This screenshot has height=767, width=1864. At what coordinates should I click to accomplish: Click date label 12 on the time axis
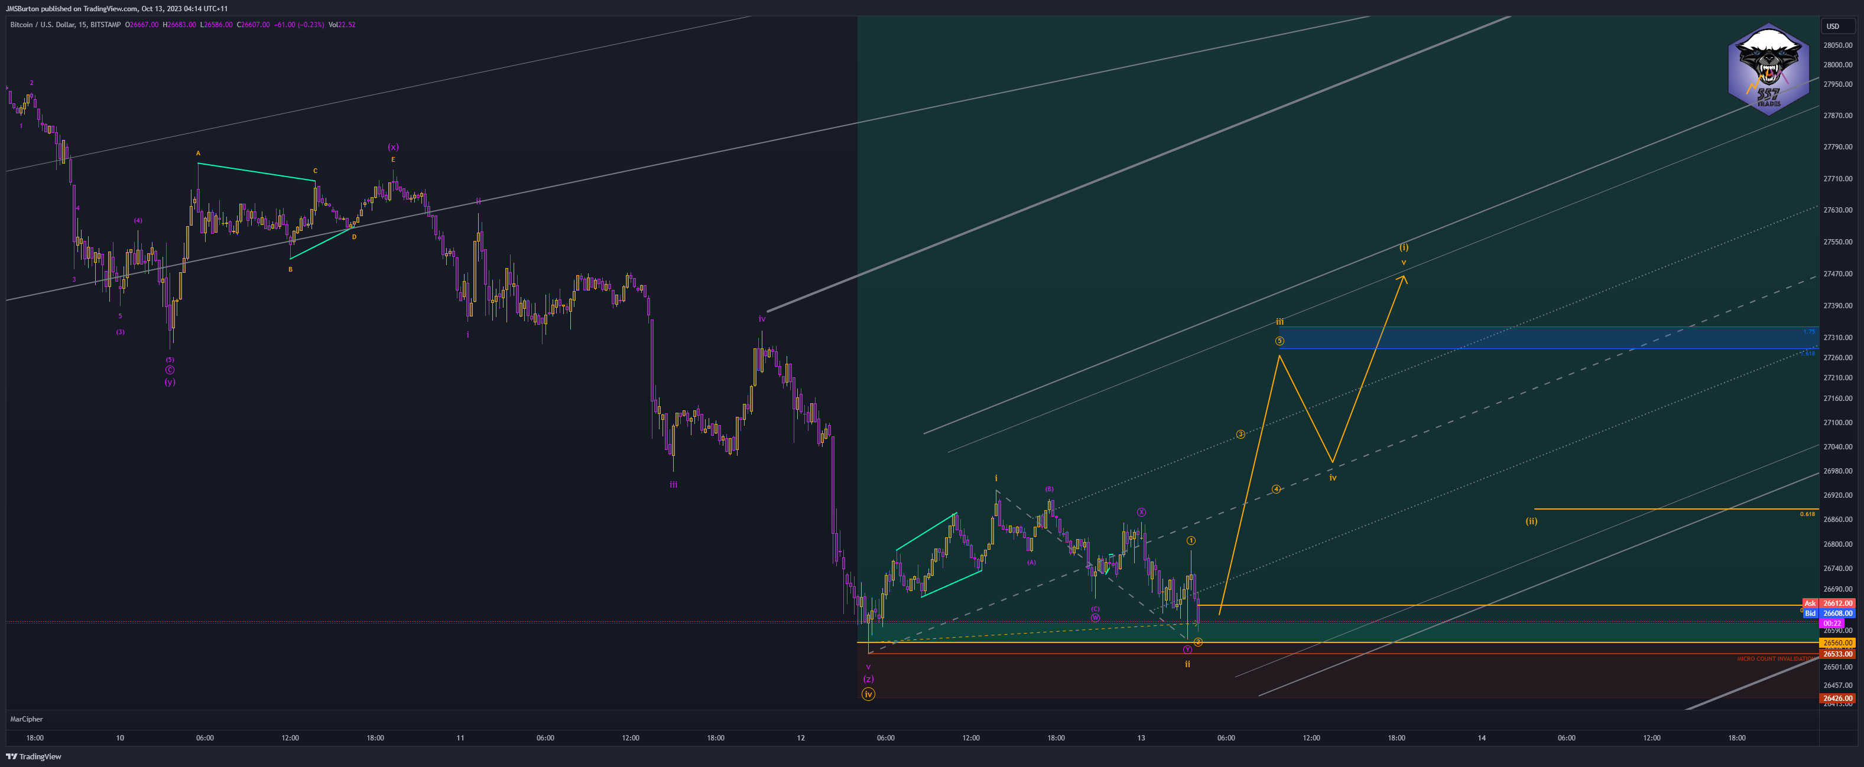tap(800, 737)
